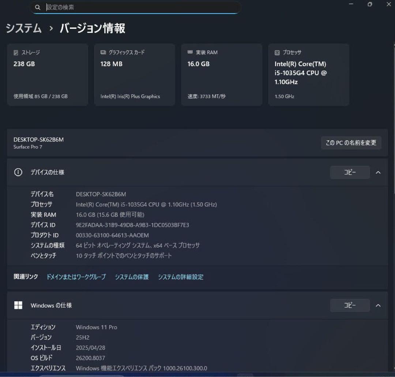The width and height of the screenshot is (395, 377).
Task: Click the 速度: 3733 MT/秒 text
Action: (x=207, y=96)
